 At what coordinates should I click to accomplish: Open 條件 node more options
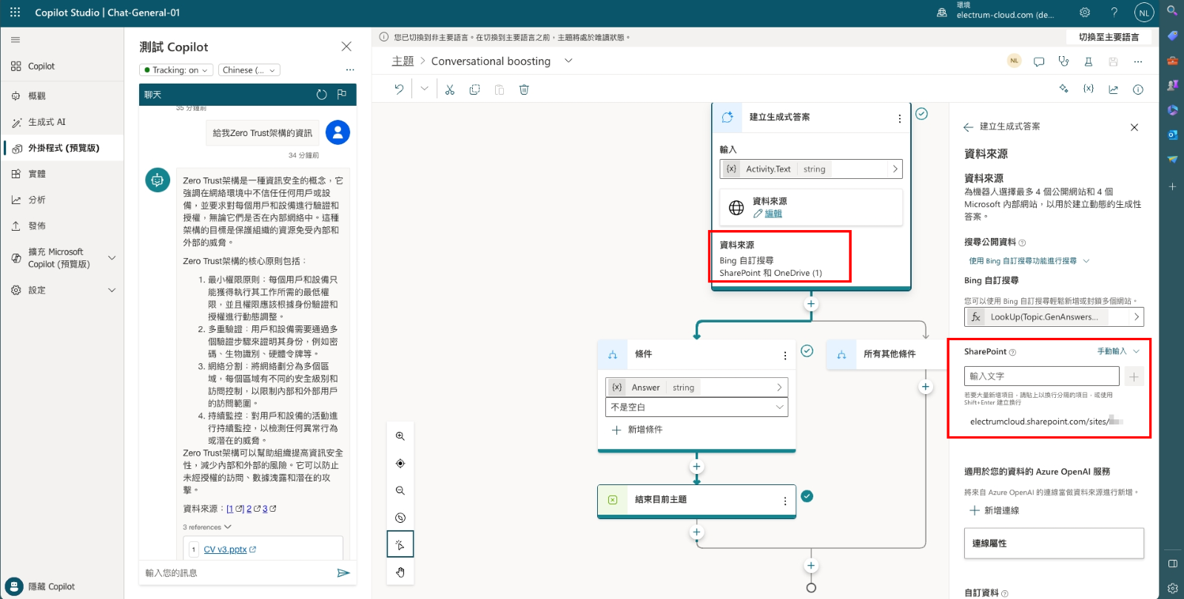tap(785, 356)
